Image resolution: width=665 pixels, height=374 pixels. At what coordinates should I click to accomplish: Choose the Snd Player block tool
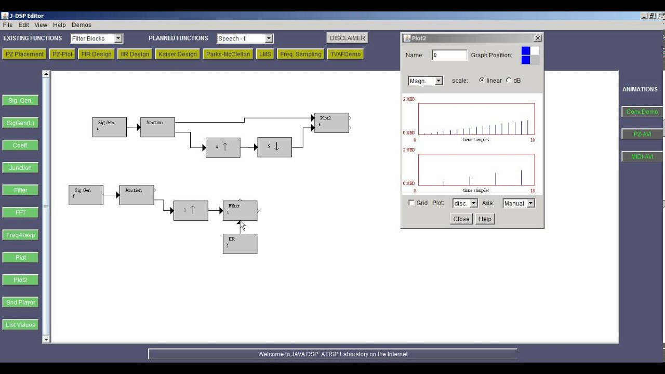20,302
